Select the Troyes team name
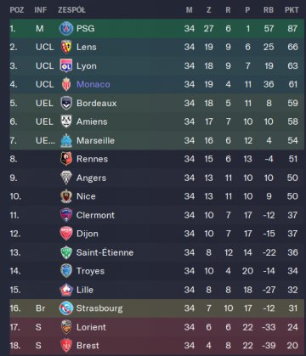The image size is (306, 356). [x=90, y=271]
